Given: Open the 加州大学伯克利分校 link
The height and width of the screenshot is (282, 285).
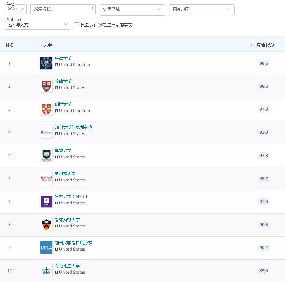Looking at the screenshot, I should (74, 128).
